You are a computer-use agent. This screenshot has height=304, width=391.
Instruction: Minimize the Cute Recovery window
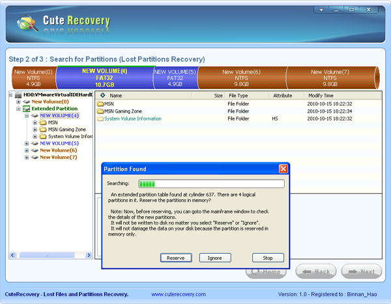pos(336,10)
